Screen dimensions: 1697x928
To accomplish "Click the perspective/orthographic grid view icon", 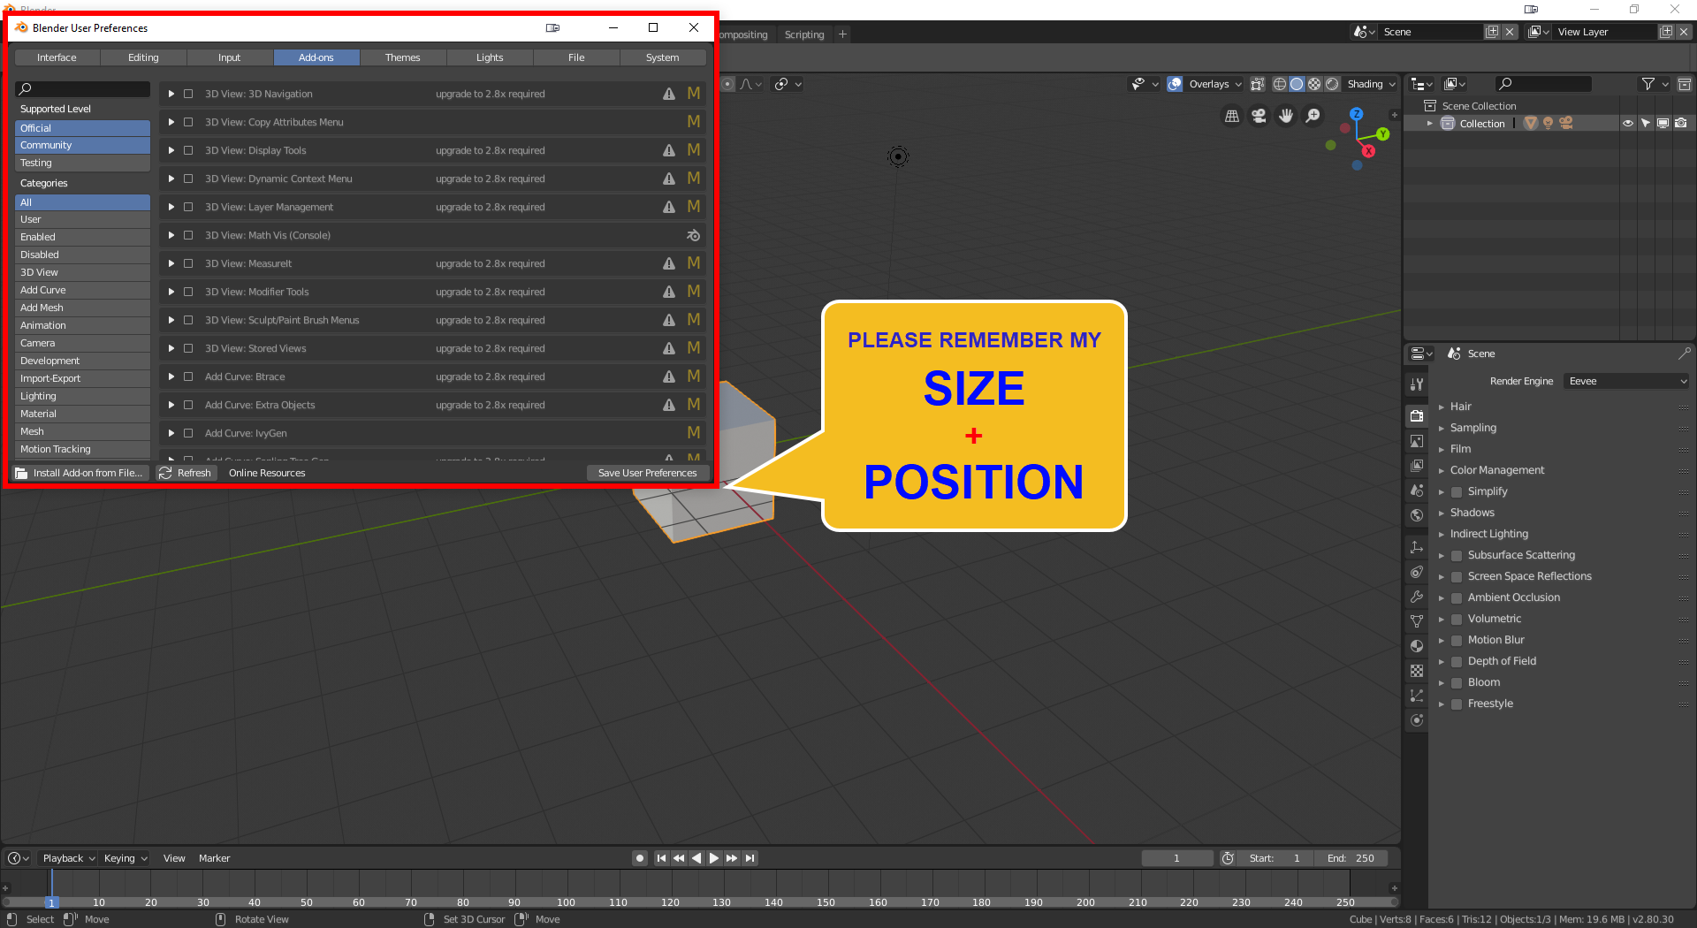I will tap(1232, 116).
